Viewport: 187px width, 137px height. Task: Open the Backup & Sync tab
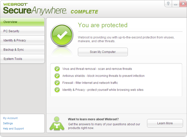[22, 50]
